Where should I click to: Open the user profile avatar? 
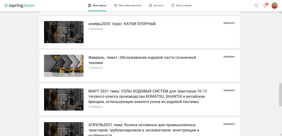[x=275, y=5]
